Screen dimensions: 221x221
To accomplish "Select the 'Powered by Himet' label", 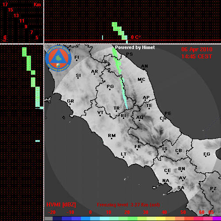I will pyautogui.click(x=135, y=47).
